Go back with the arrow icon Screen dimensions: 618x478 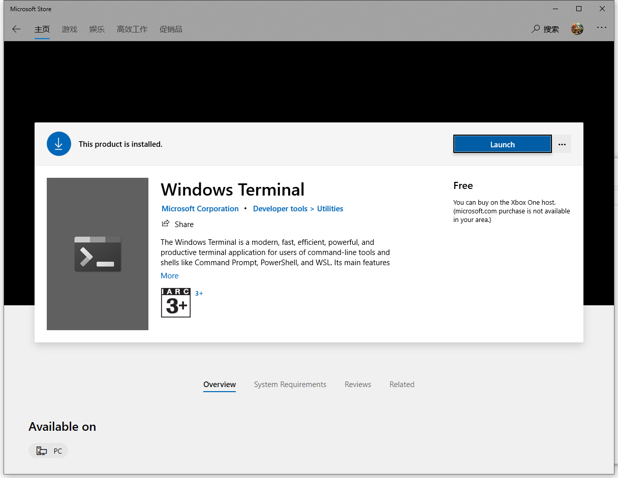tap(16, 29)
